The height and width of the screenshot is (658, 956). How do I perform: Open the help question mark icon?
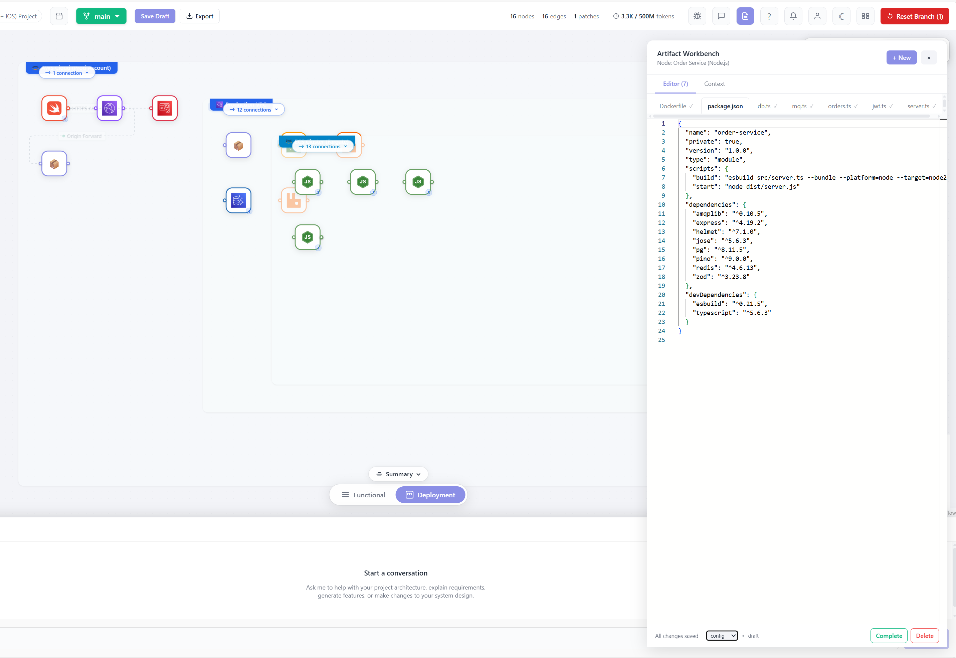769,16
